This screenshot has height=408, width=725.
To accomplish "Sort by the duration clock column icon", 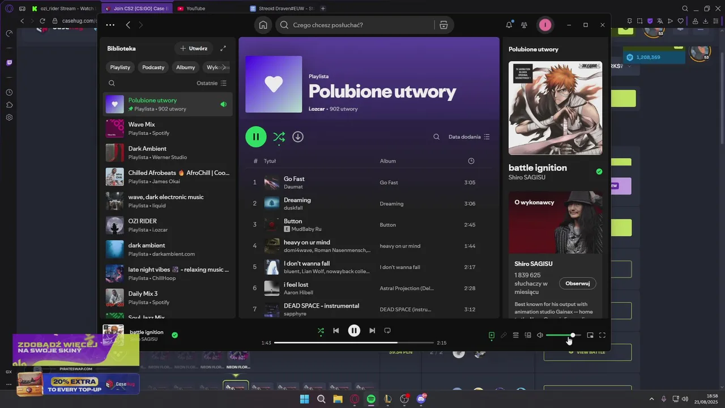I will pyautogui.click(x=471, y=161).
